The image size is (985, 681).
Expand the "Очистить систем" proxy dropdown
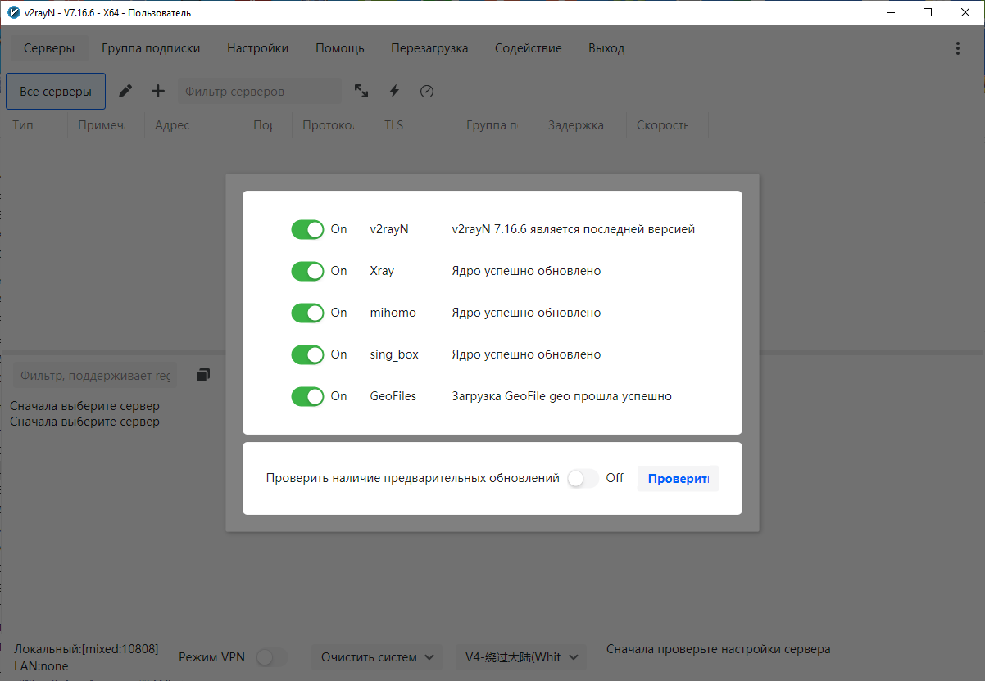click(377, 657)
